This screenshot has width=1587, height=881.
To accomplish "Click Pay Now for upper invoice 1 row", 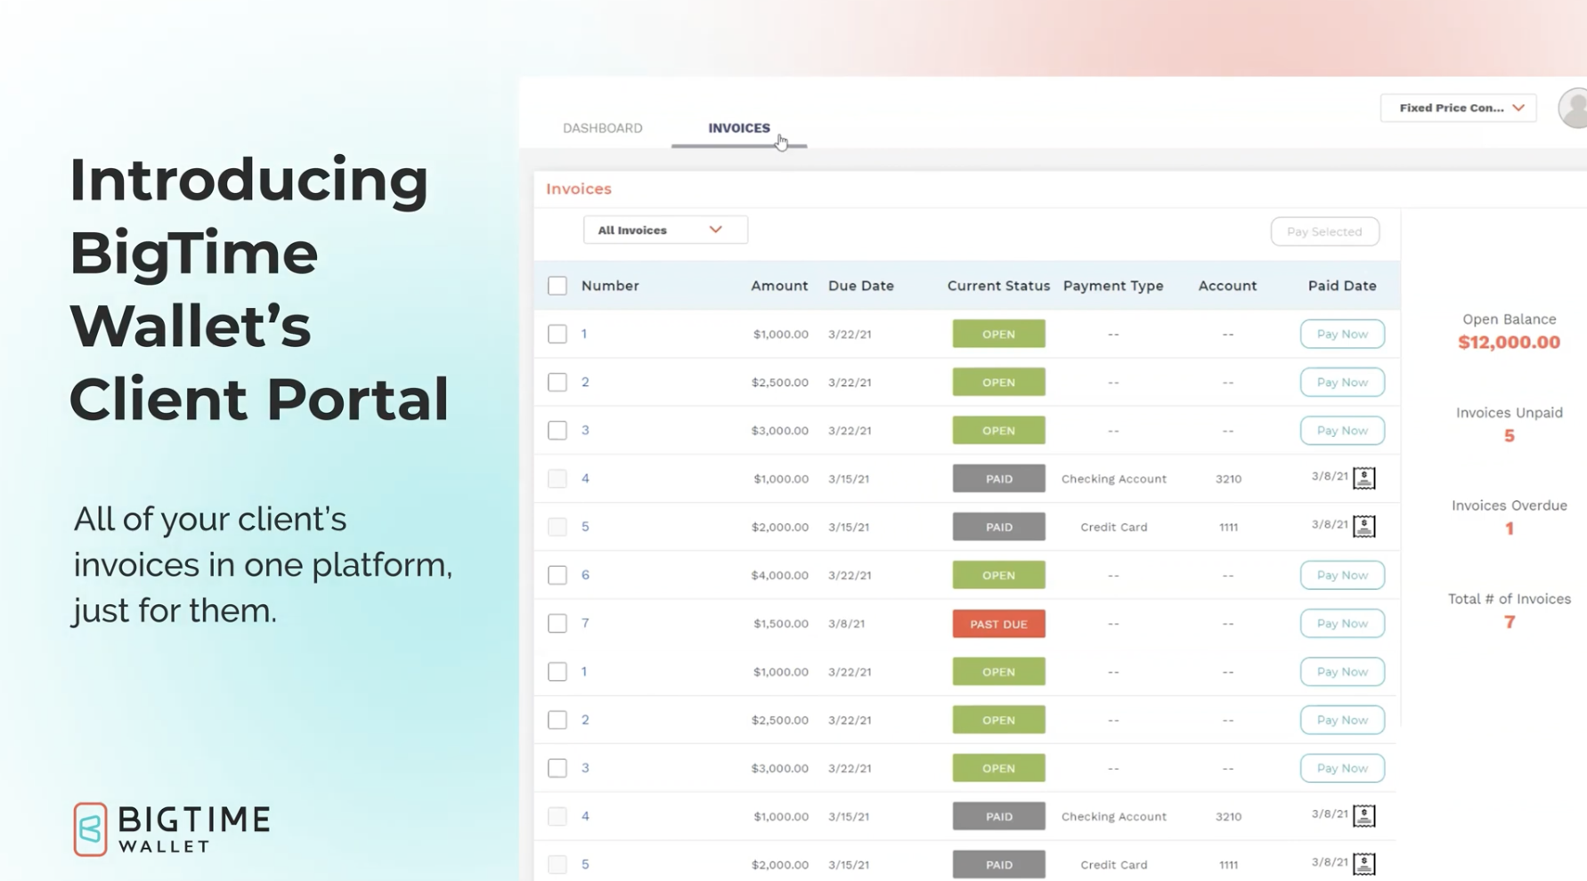I will click(1342, 334).
